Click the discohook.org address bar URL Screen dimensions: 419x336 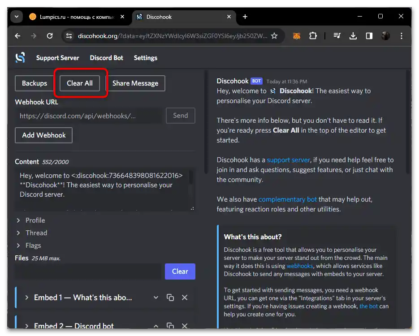[x=173, y=36]
